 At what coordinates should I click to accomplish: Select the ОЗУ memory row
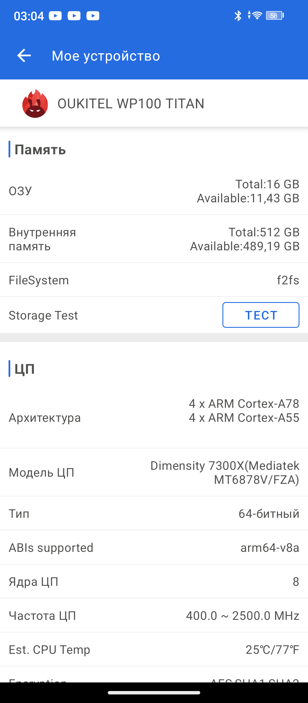point(154,191)
